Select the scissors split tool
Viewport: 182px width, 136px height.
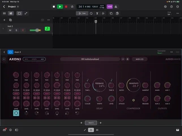coord(97,14)
